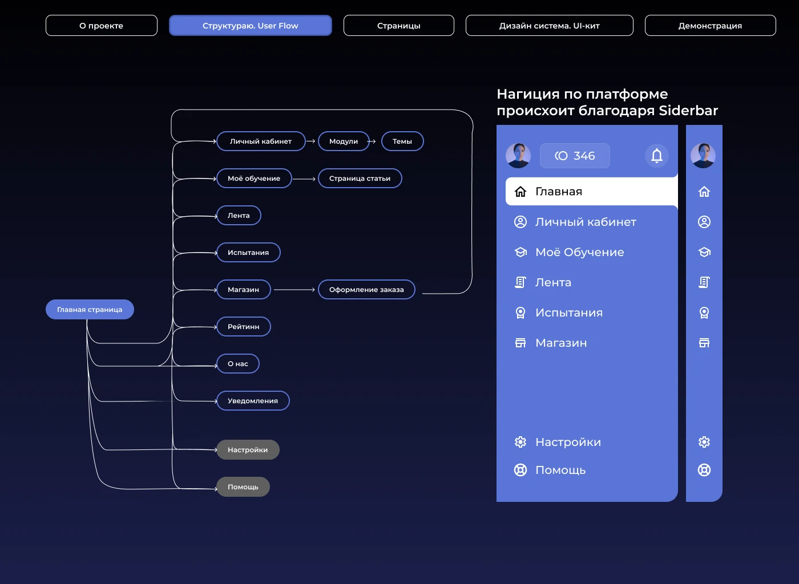Click the user avatar thumbnail in the sidebar
Screen dimensions: 799x584
click(x=518, y=155)
